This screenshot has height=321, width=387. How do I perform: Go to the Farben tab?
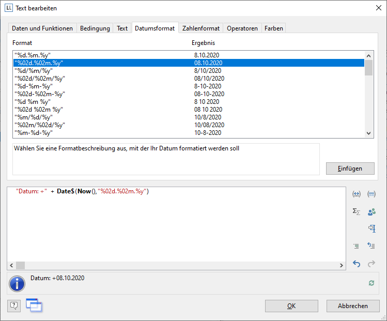273,28
